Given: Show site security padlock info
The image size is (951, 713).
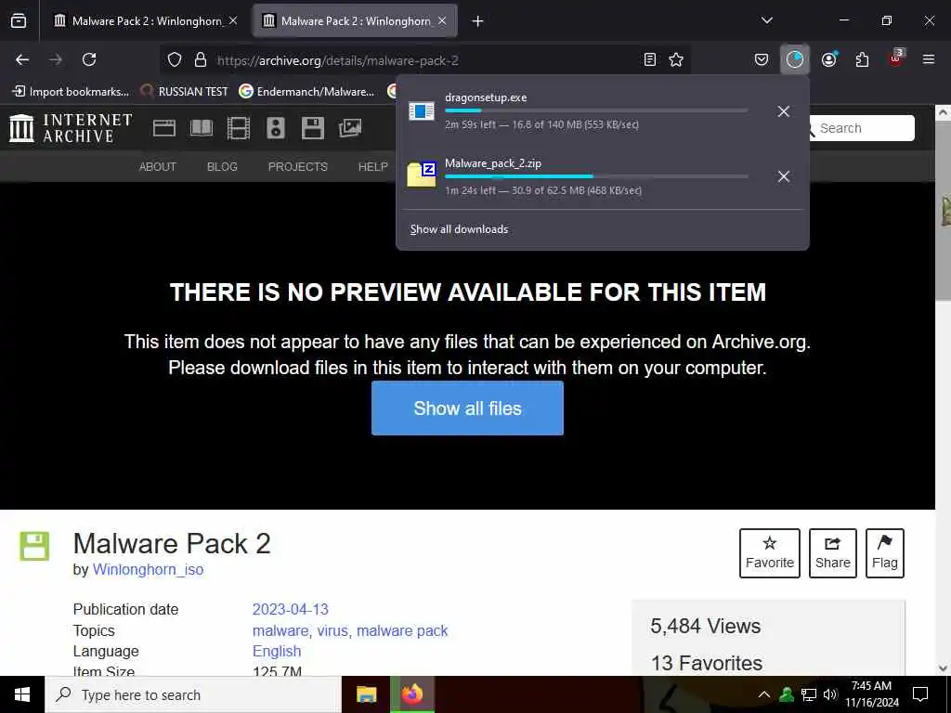Looking at the screenshot, I should [201, 59].
